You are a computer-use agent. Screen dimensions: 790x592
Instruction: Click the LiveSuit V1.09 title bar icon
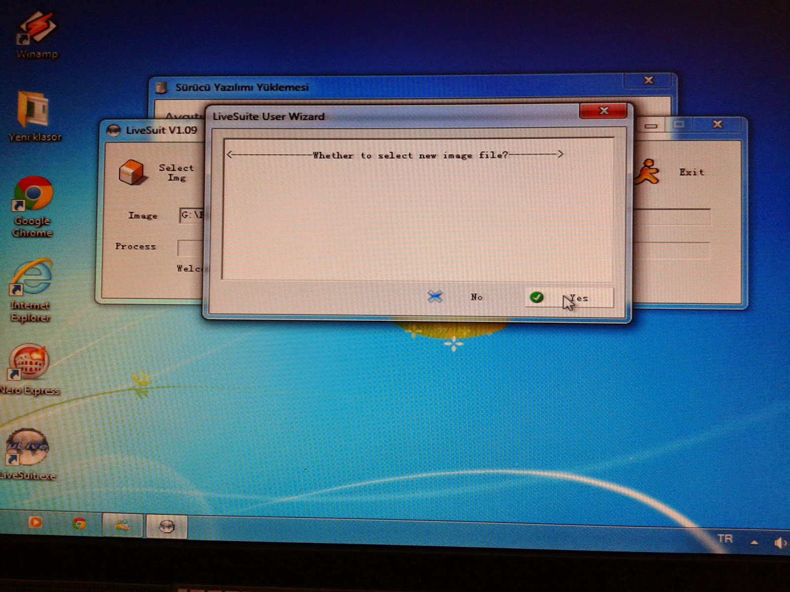[114, 130]
